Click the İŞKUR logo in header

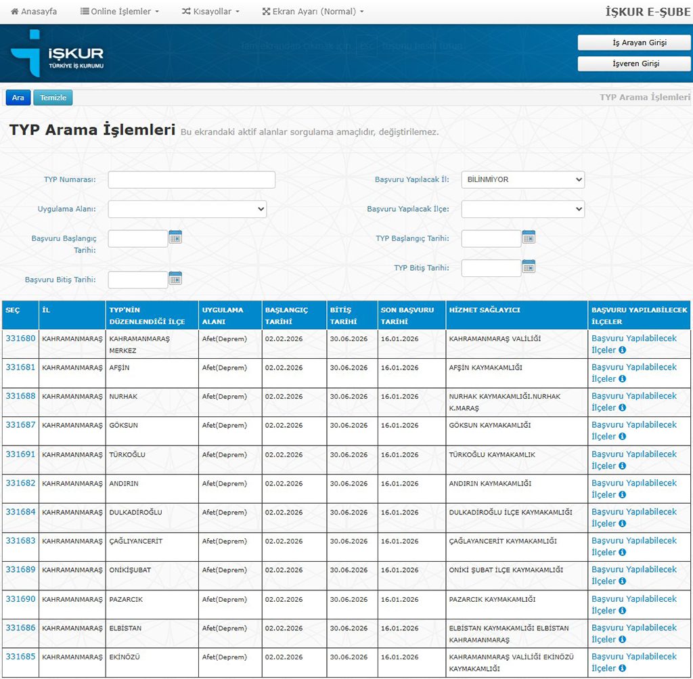tap(58, 53)
